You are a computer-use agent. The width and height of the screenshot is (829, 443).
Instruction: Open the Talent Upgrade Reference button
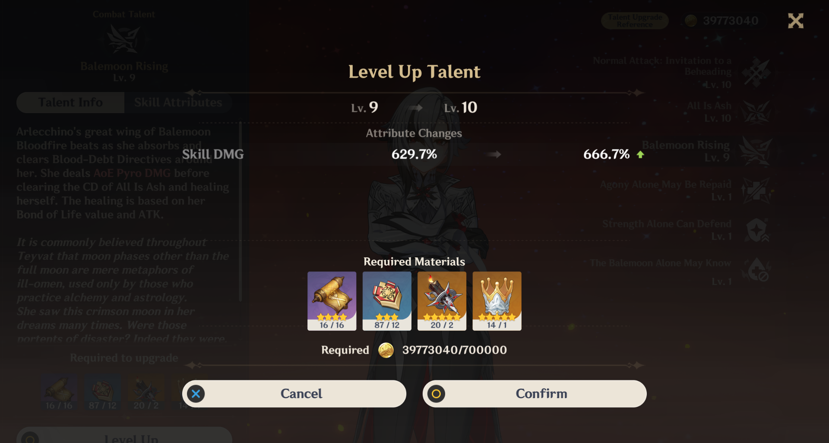(x=635, y=21)
